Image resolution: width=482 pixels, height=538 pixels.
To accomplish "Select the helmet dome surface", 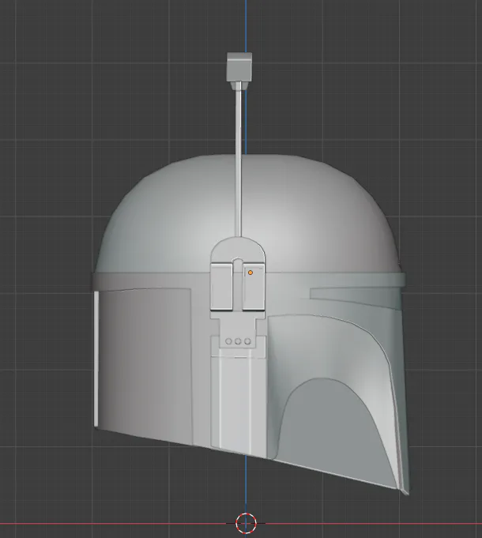I will 247,213.
